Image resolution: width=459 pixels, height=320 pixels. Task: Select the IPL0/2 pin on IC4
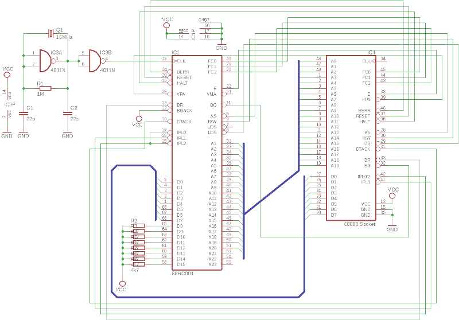364,177
